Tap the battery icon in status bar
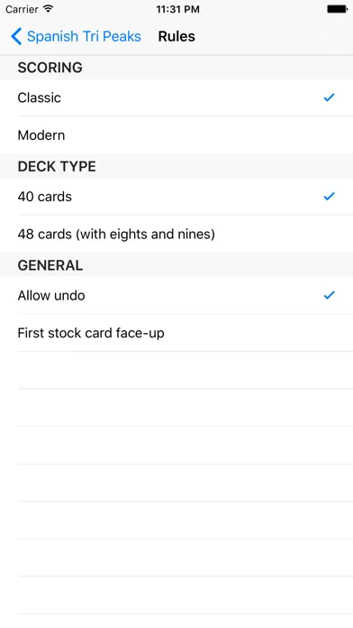Screen dimensions: 353x628 tap(338, 9)
